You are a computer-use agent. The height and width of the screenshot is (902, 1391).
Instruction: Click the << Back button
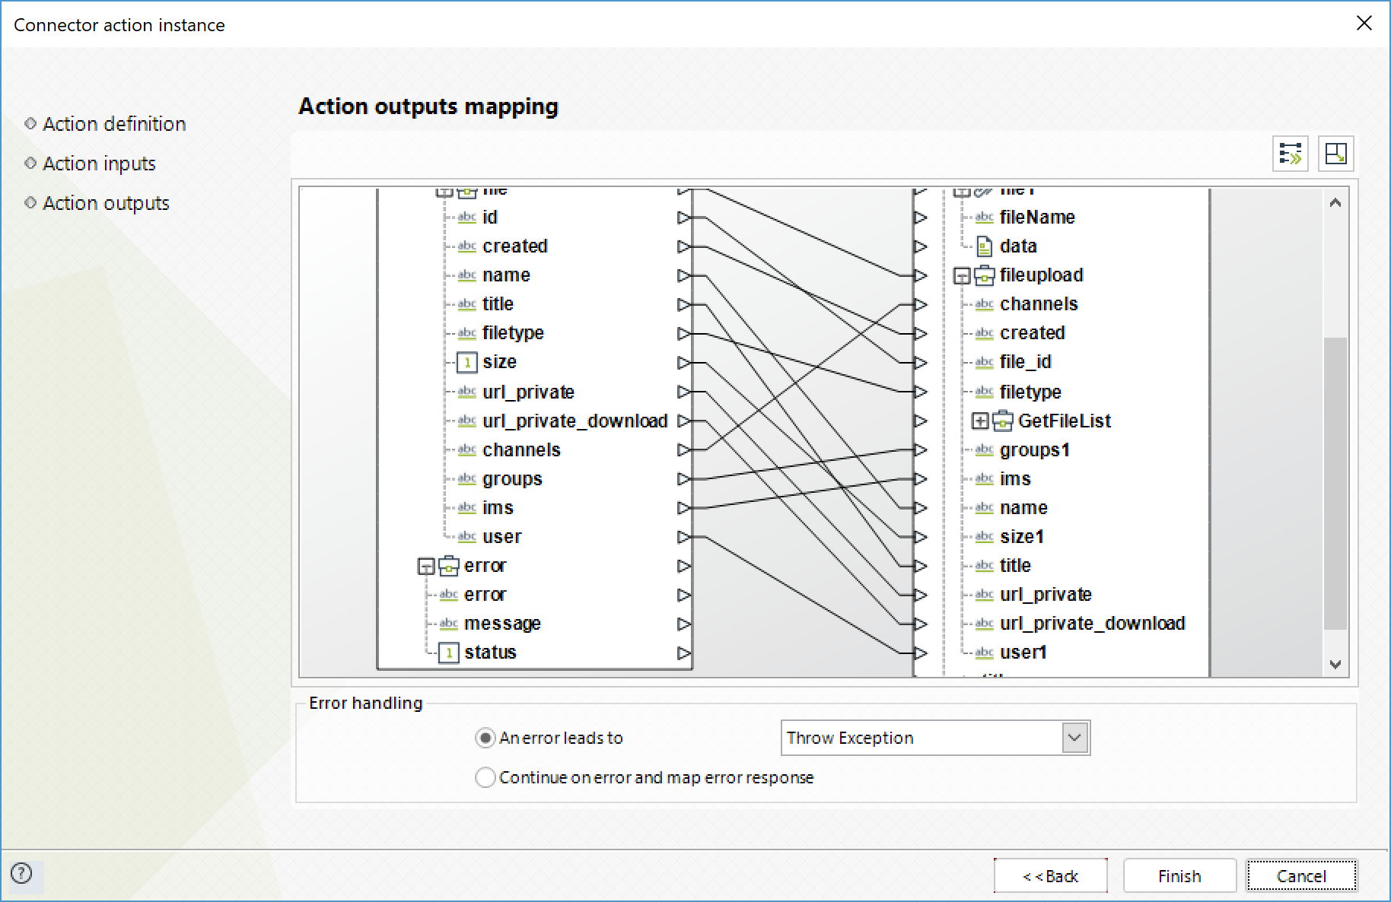pyautogui.click(x=1050, y=876)
